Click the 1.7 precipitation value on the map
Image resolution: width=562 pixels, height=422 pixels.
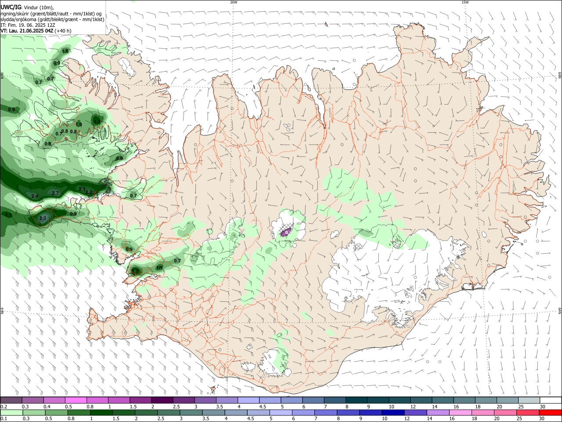point(134,272)
